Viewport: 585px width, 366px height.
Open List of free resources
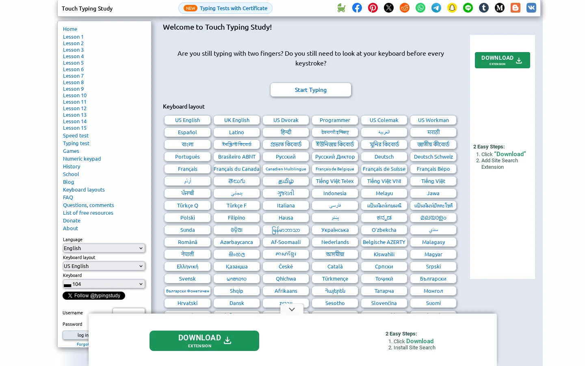tap(88, 213)
